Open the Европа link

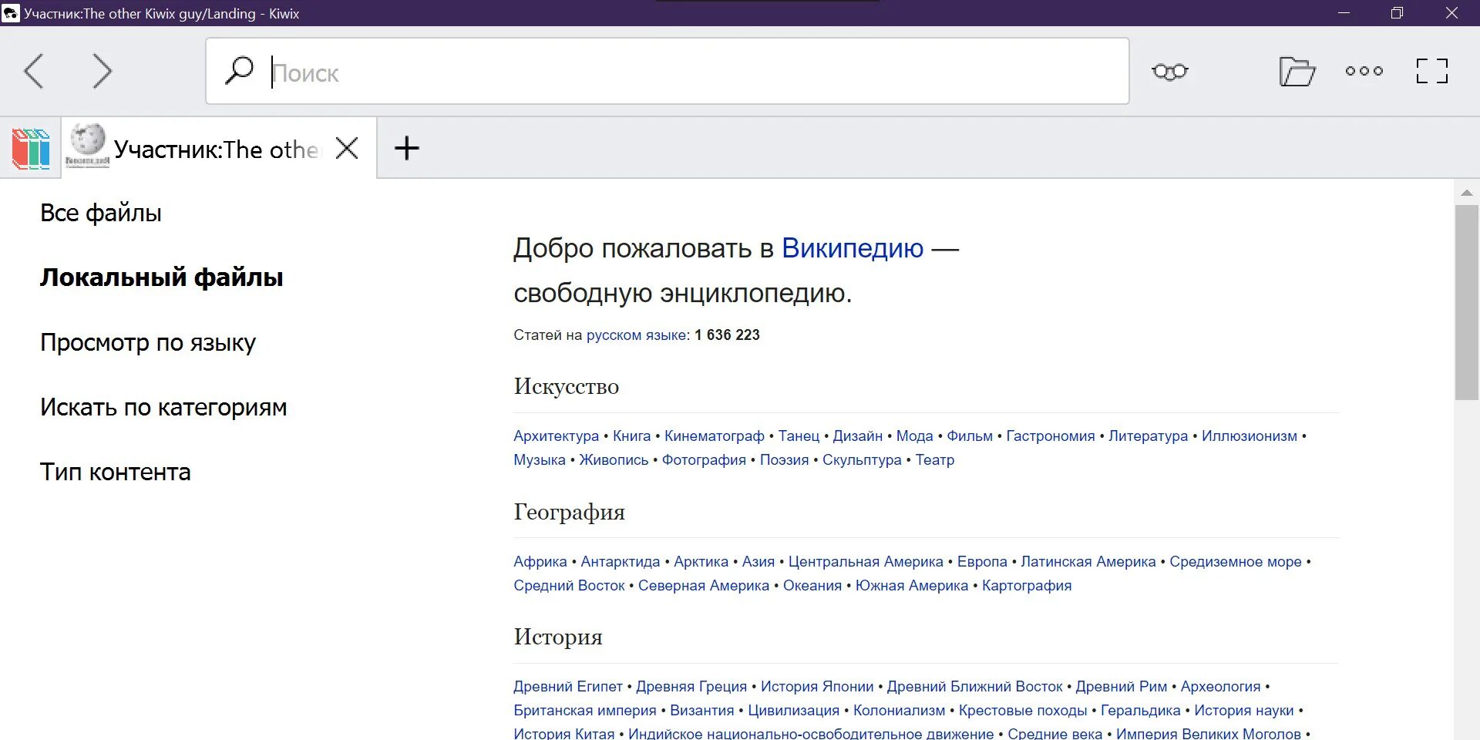pos(982,562)
